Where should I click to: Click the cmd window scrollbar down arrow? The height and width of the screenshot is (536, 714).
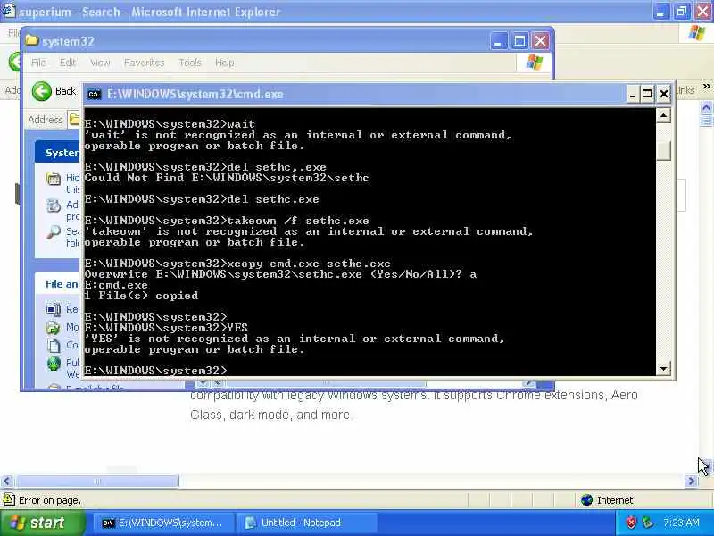[x=664, y=369]
